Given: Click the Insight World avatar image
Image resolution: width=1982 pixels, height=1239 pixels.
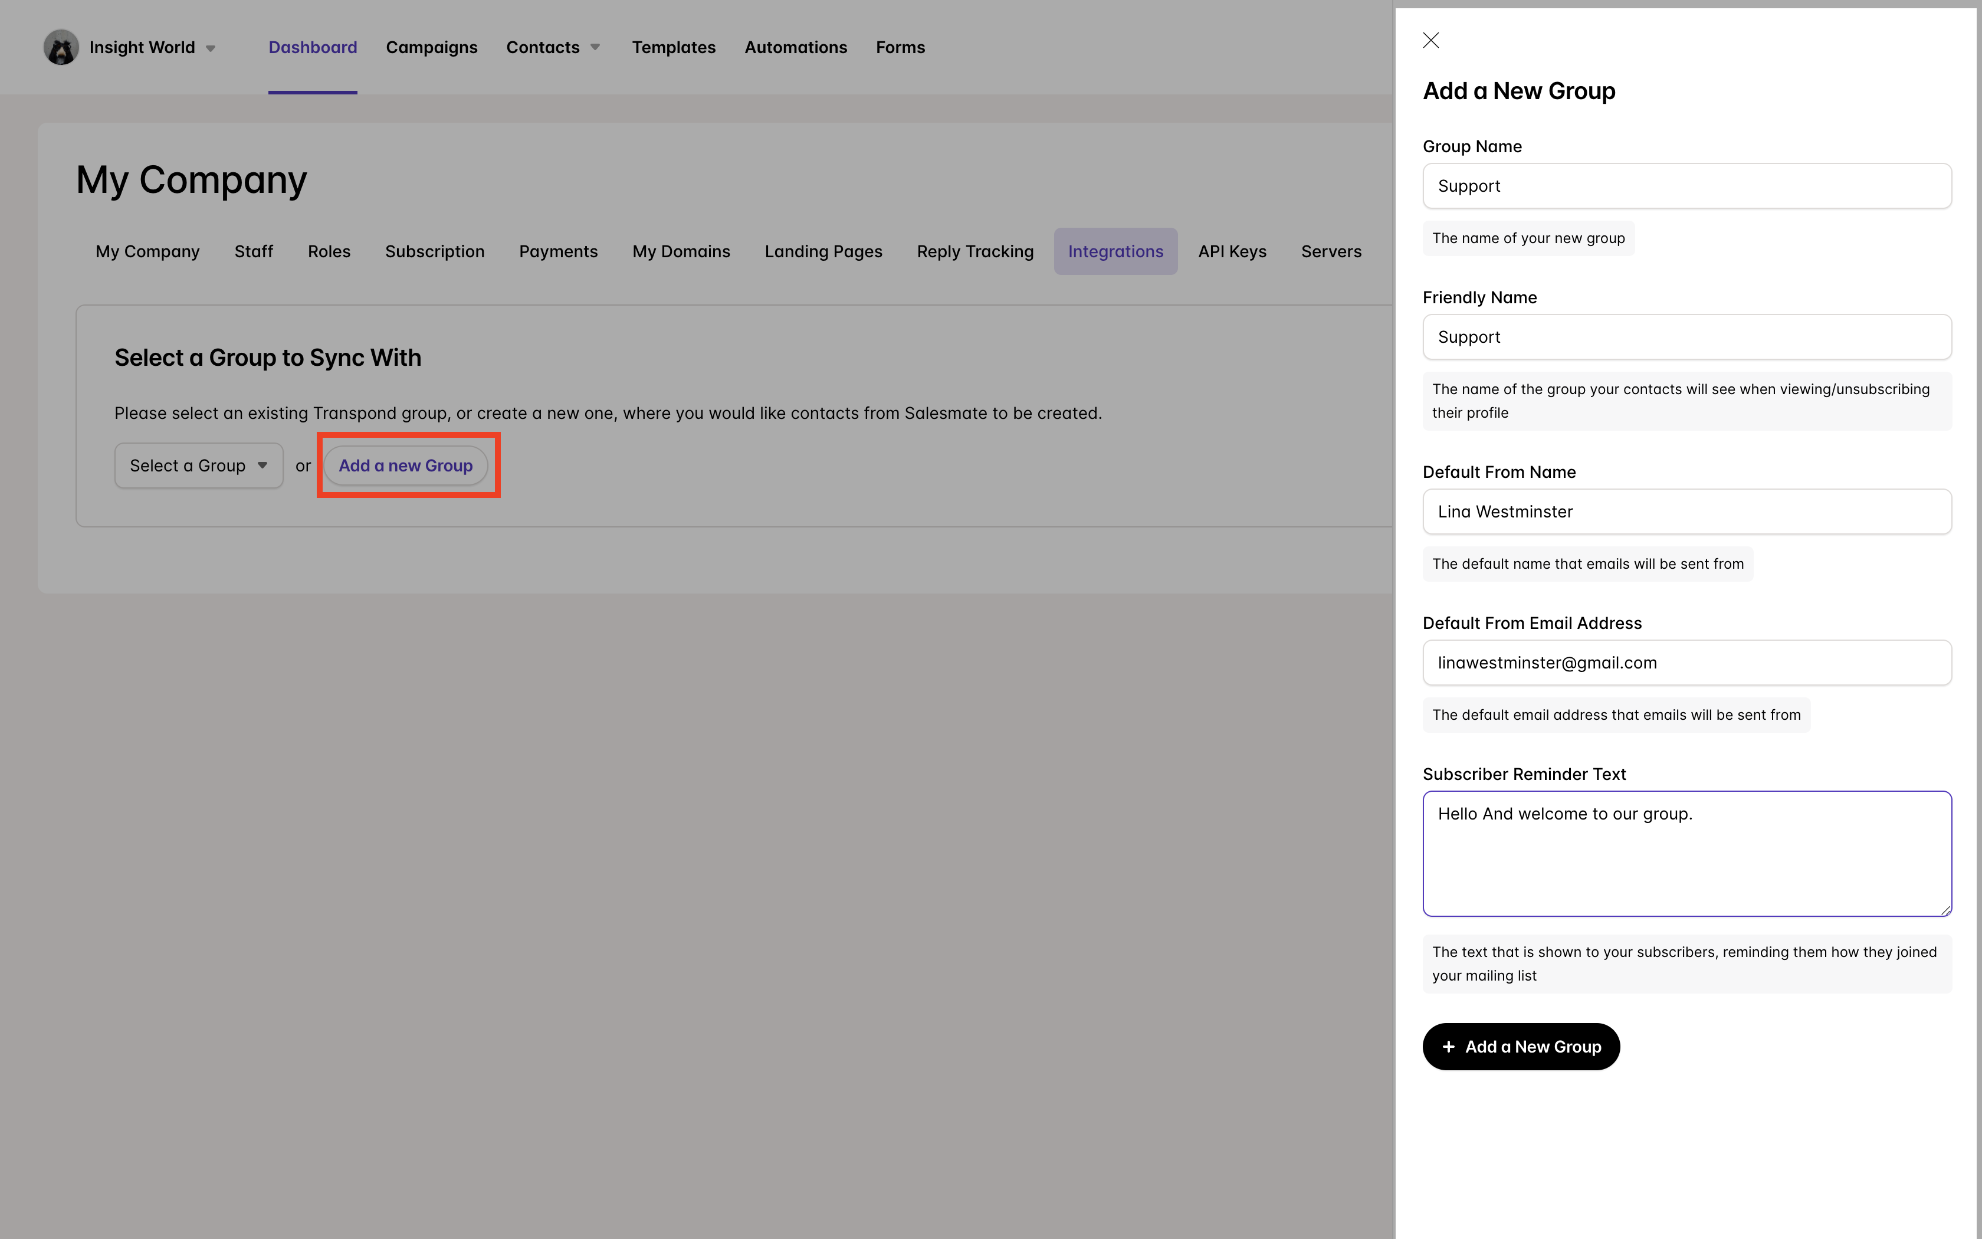Looking at the screenshot, I should 61,48.
